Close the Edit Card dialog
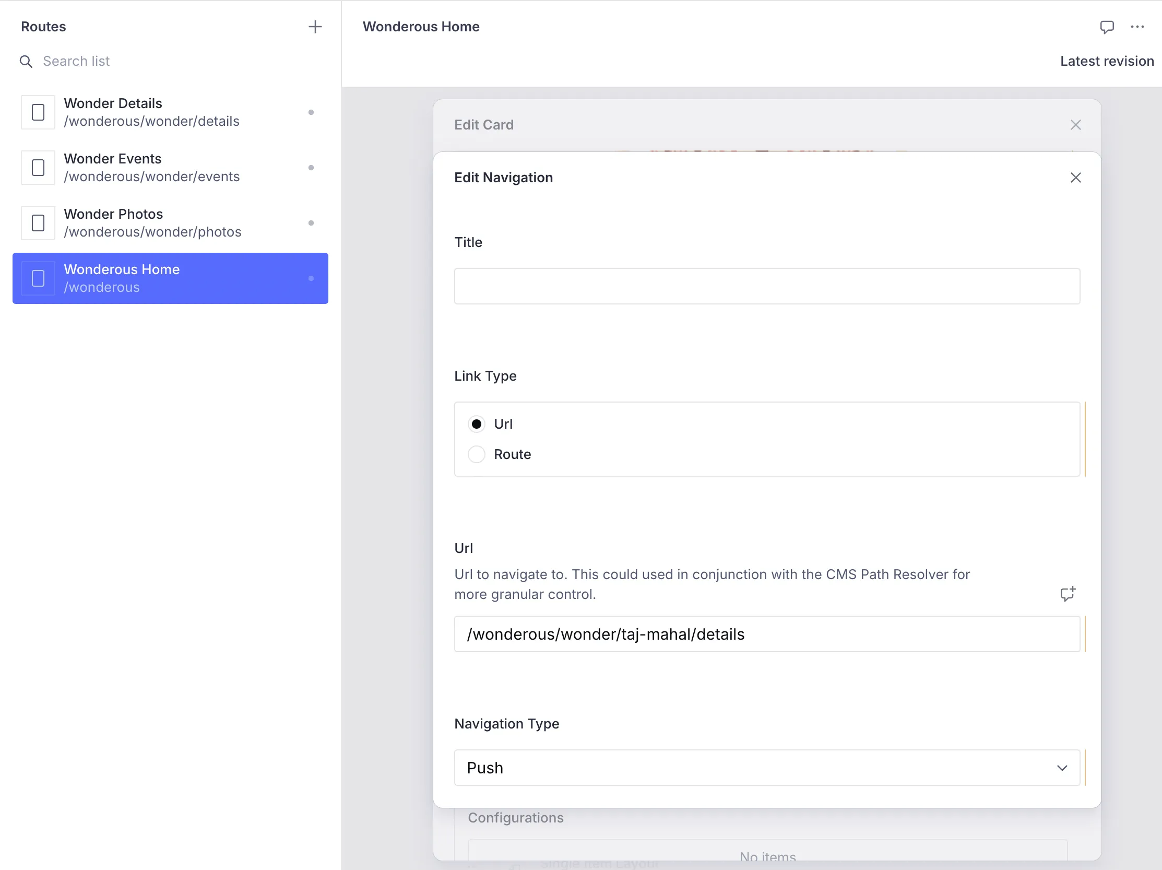The width and height of the screenshot is (1162, 870). (x=1075, y=125)
